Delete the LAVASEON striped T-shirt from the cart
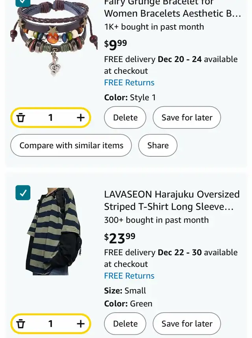Viewport: 252px width, 338px height. point(125,323)
